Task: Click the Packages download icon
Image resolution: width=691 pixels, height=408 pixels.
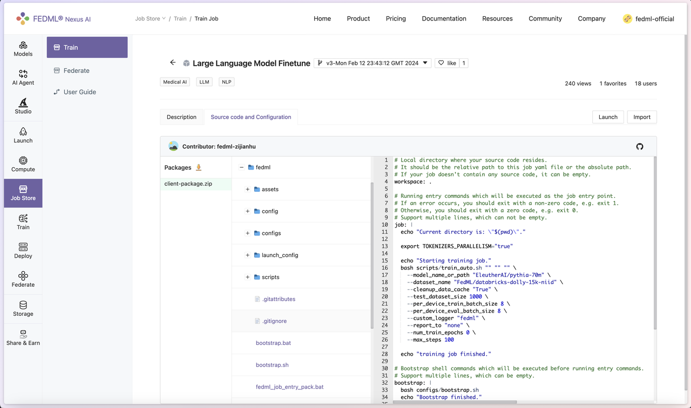Action: [199, 168]
